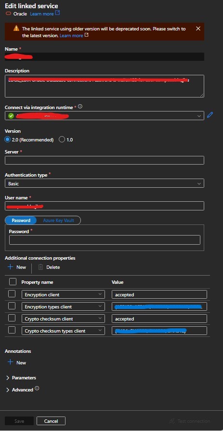
Task: Open Encryption client property dropdown
Action: tap(63, 295)
